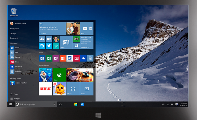Select the Entertainment group heading

[44, 65]
